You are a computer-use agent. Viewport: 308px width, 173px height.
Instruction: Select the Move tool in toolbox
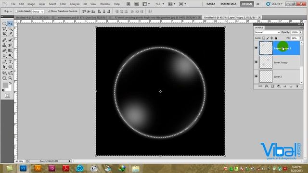coord(10,24)
